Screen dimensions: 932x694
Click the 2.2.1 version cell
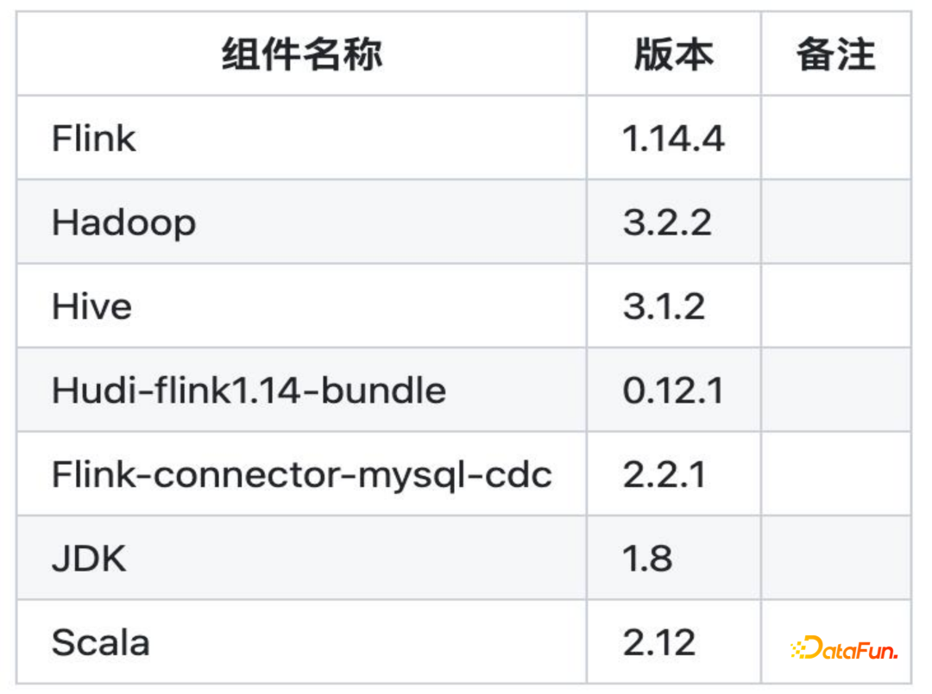pos(664,474)
